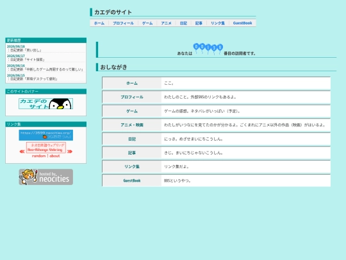The image size is (346, 260).
Task: Click the リンク集 sidebar panel header
Action: [45, 124]
